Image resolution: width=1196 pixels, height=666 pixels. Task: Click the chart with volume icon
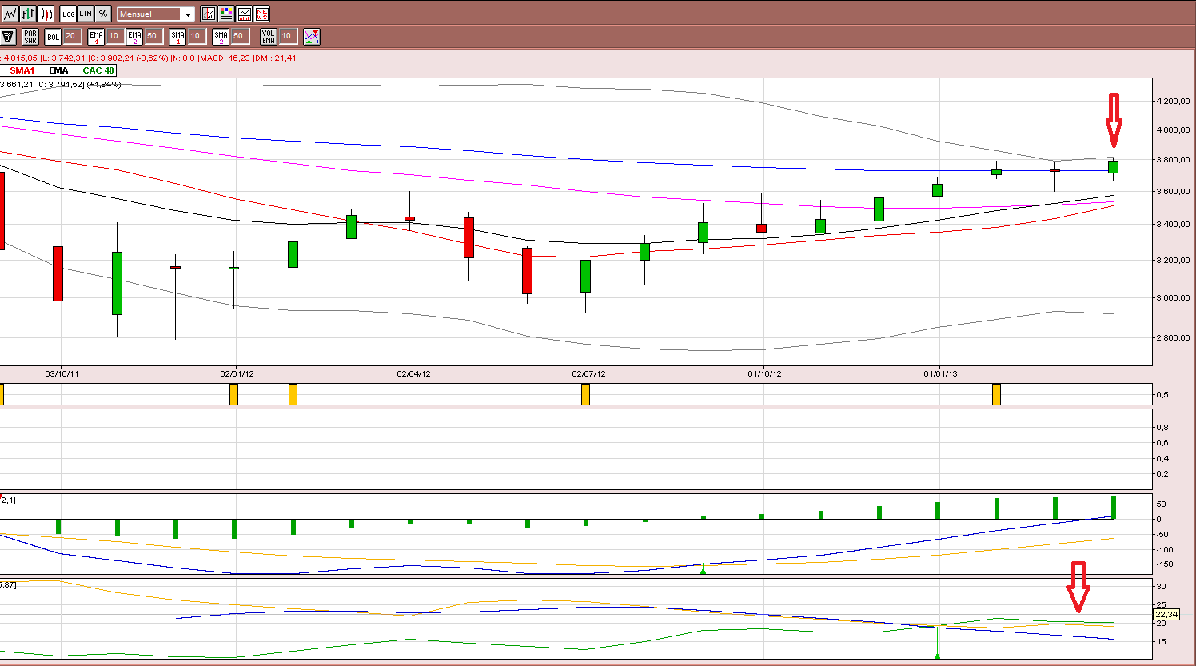[x=244, y=14]
